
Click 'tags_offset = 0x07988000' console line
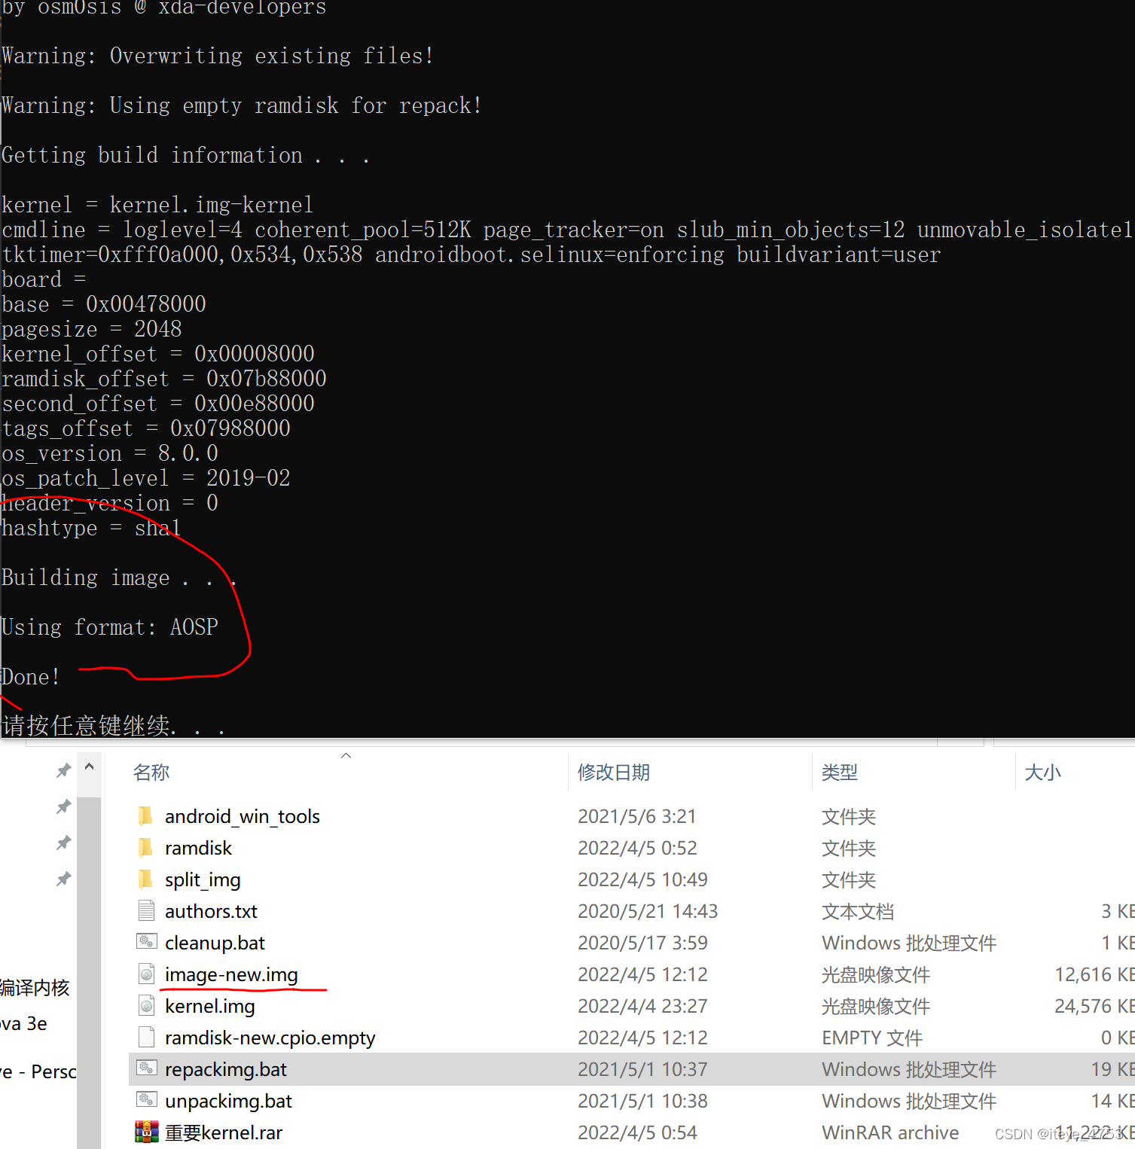(146, 428)
